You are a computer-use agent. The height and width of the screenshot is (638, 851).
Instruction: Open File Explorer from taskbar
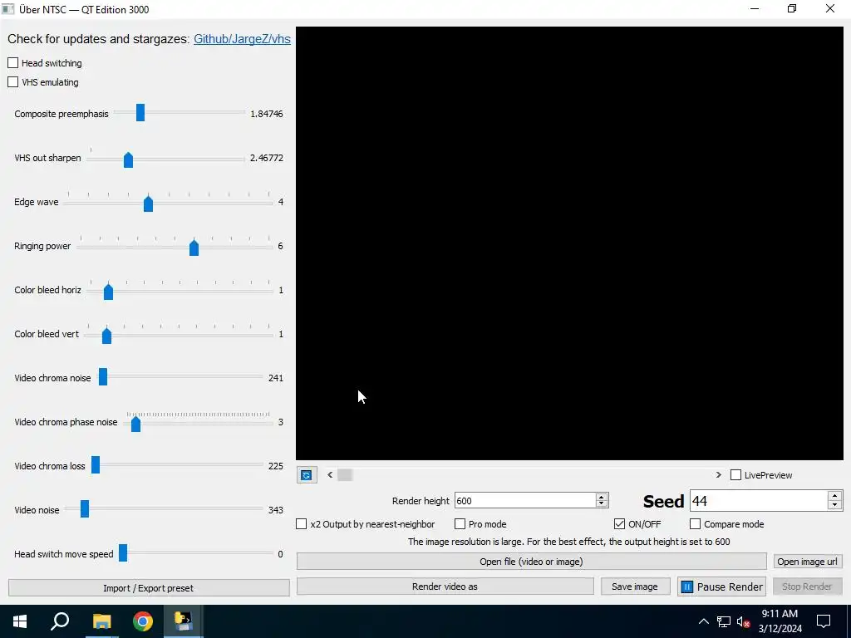point(101,621)
